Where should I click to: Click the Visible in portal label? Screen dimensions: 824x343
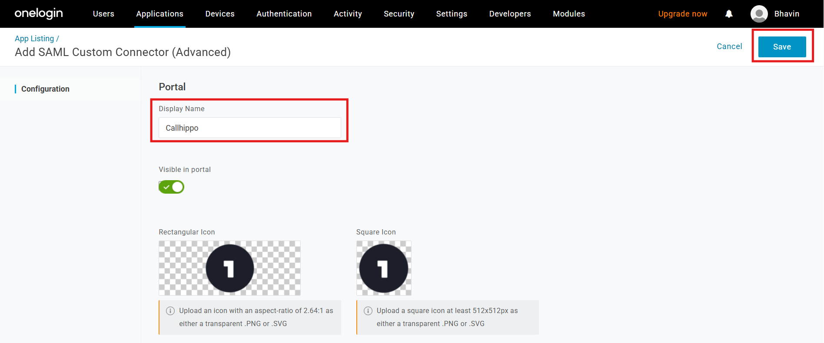click(x=185, y=170)
